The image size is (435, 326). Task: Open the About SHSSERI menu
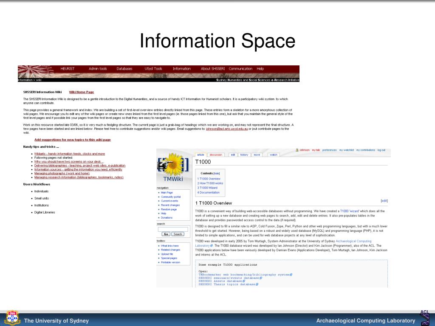pyautogui.click(x=213, y=69)
